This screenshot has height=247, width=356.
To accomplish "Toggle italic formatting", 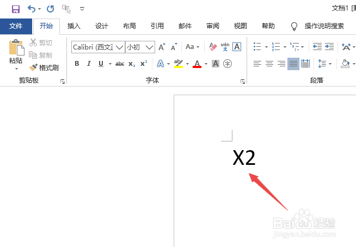I will (89, 64).
